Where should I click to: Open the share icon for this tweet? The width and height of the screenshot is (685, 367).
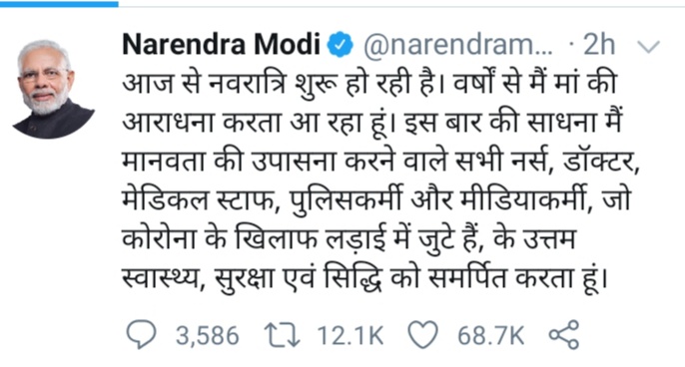564,335
